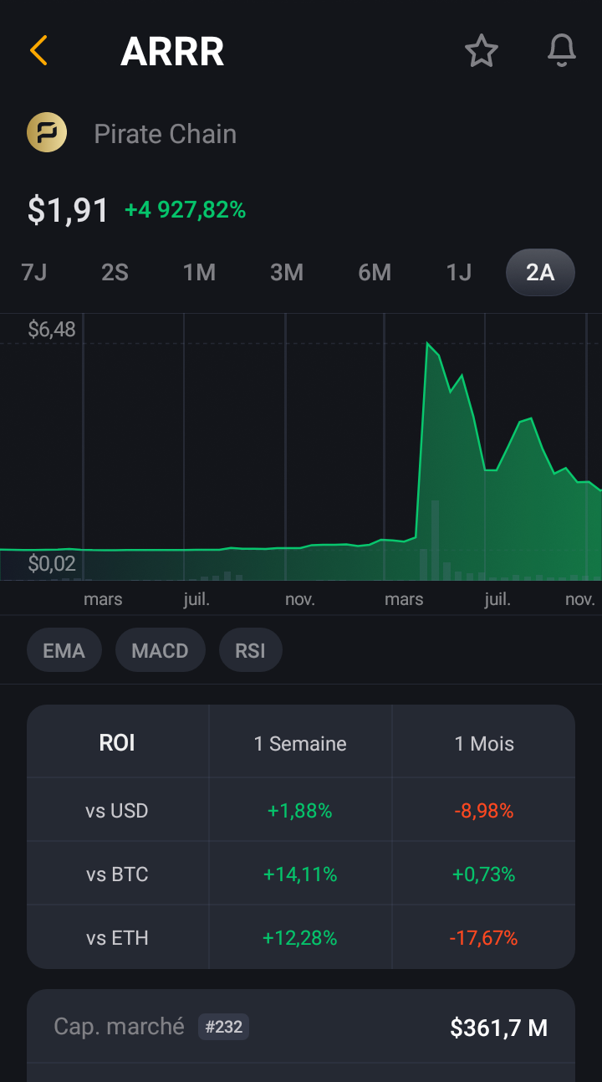Viewport: 602px width, 1082px height.
Task: Turn on the RSI indicator
Action: click(250, 650)
